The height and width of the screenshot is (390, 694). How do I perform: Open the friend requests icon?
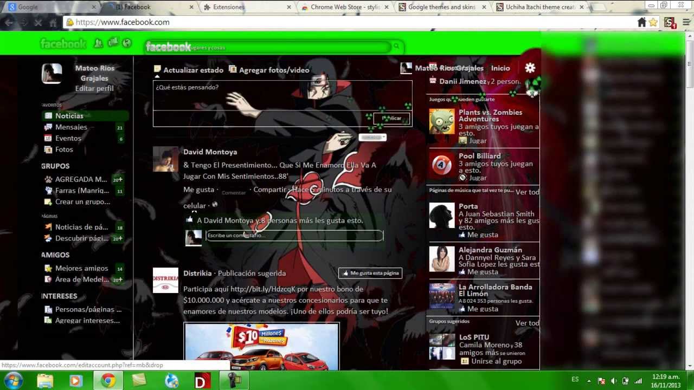[98, 43]
